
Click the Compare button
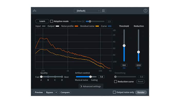(65, 92)
